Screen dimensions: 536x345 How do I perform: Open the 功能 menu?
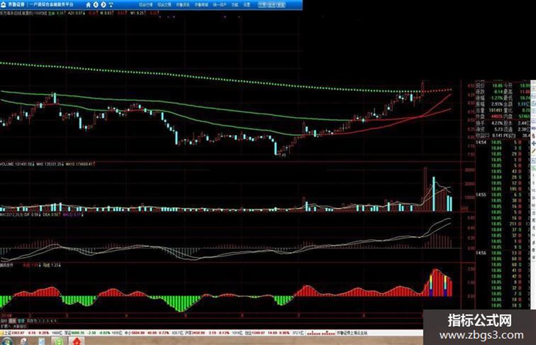click(x=235, y=5)
